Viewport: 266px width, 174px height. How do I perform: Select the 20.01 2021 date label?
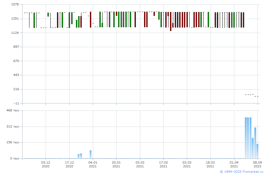(x=116, y=164)
